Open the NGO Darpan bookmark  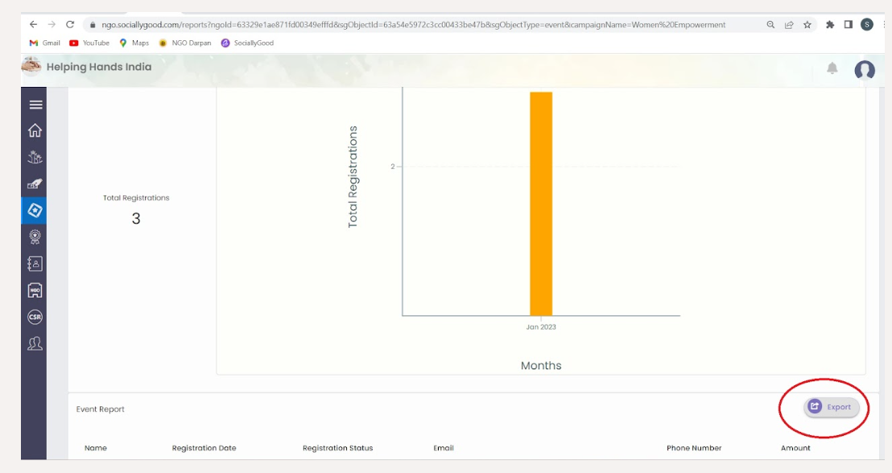point(185,43)
